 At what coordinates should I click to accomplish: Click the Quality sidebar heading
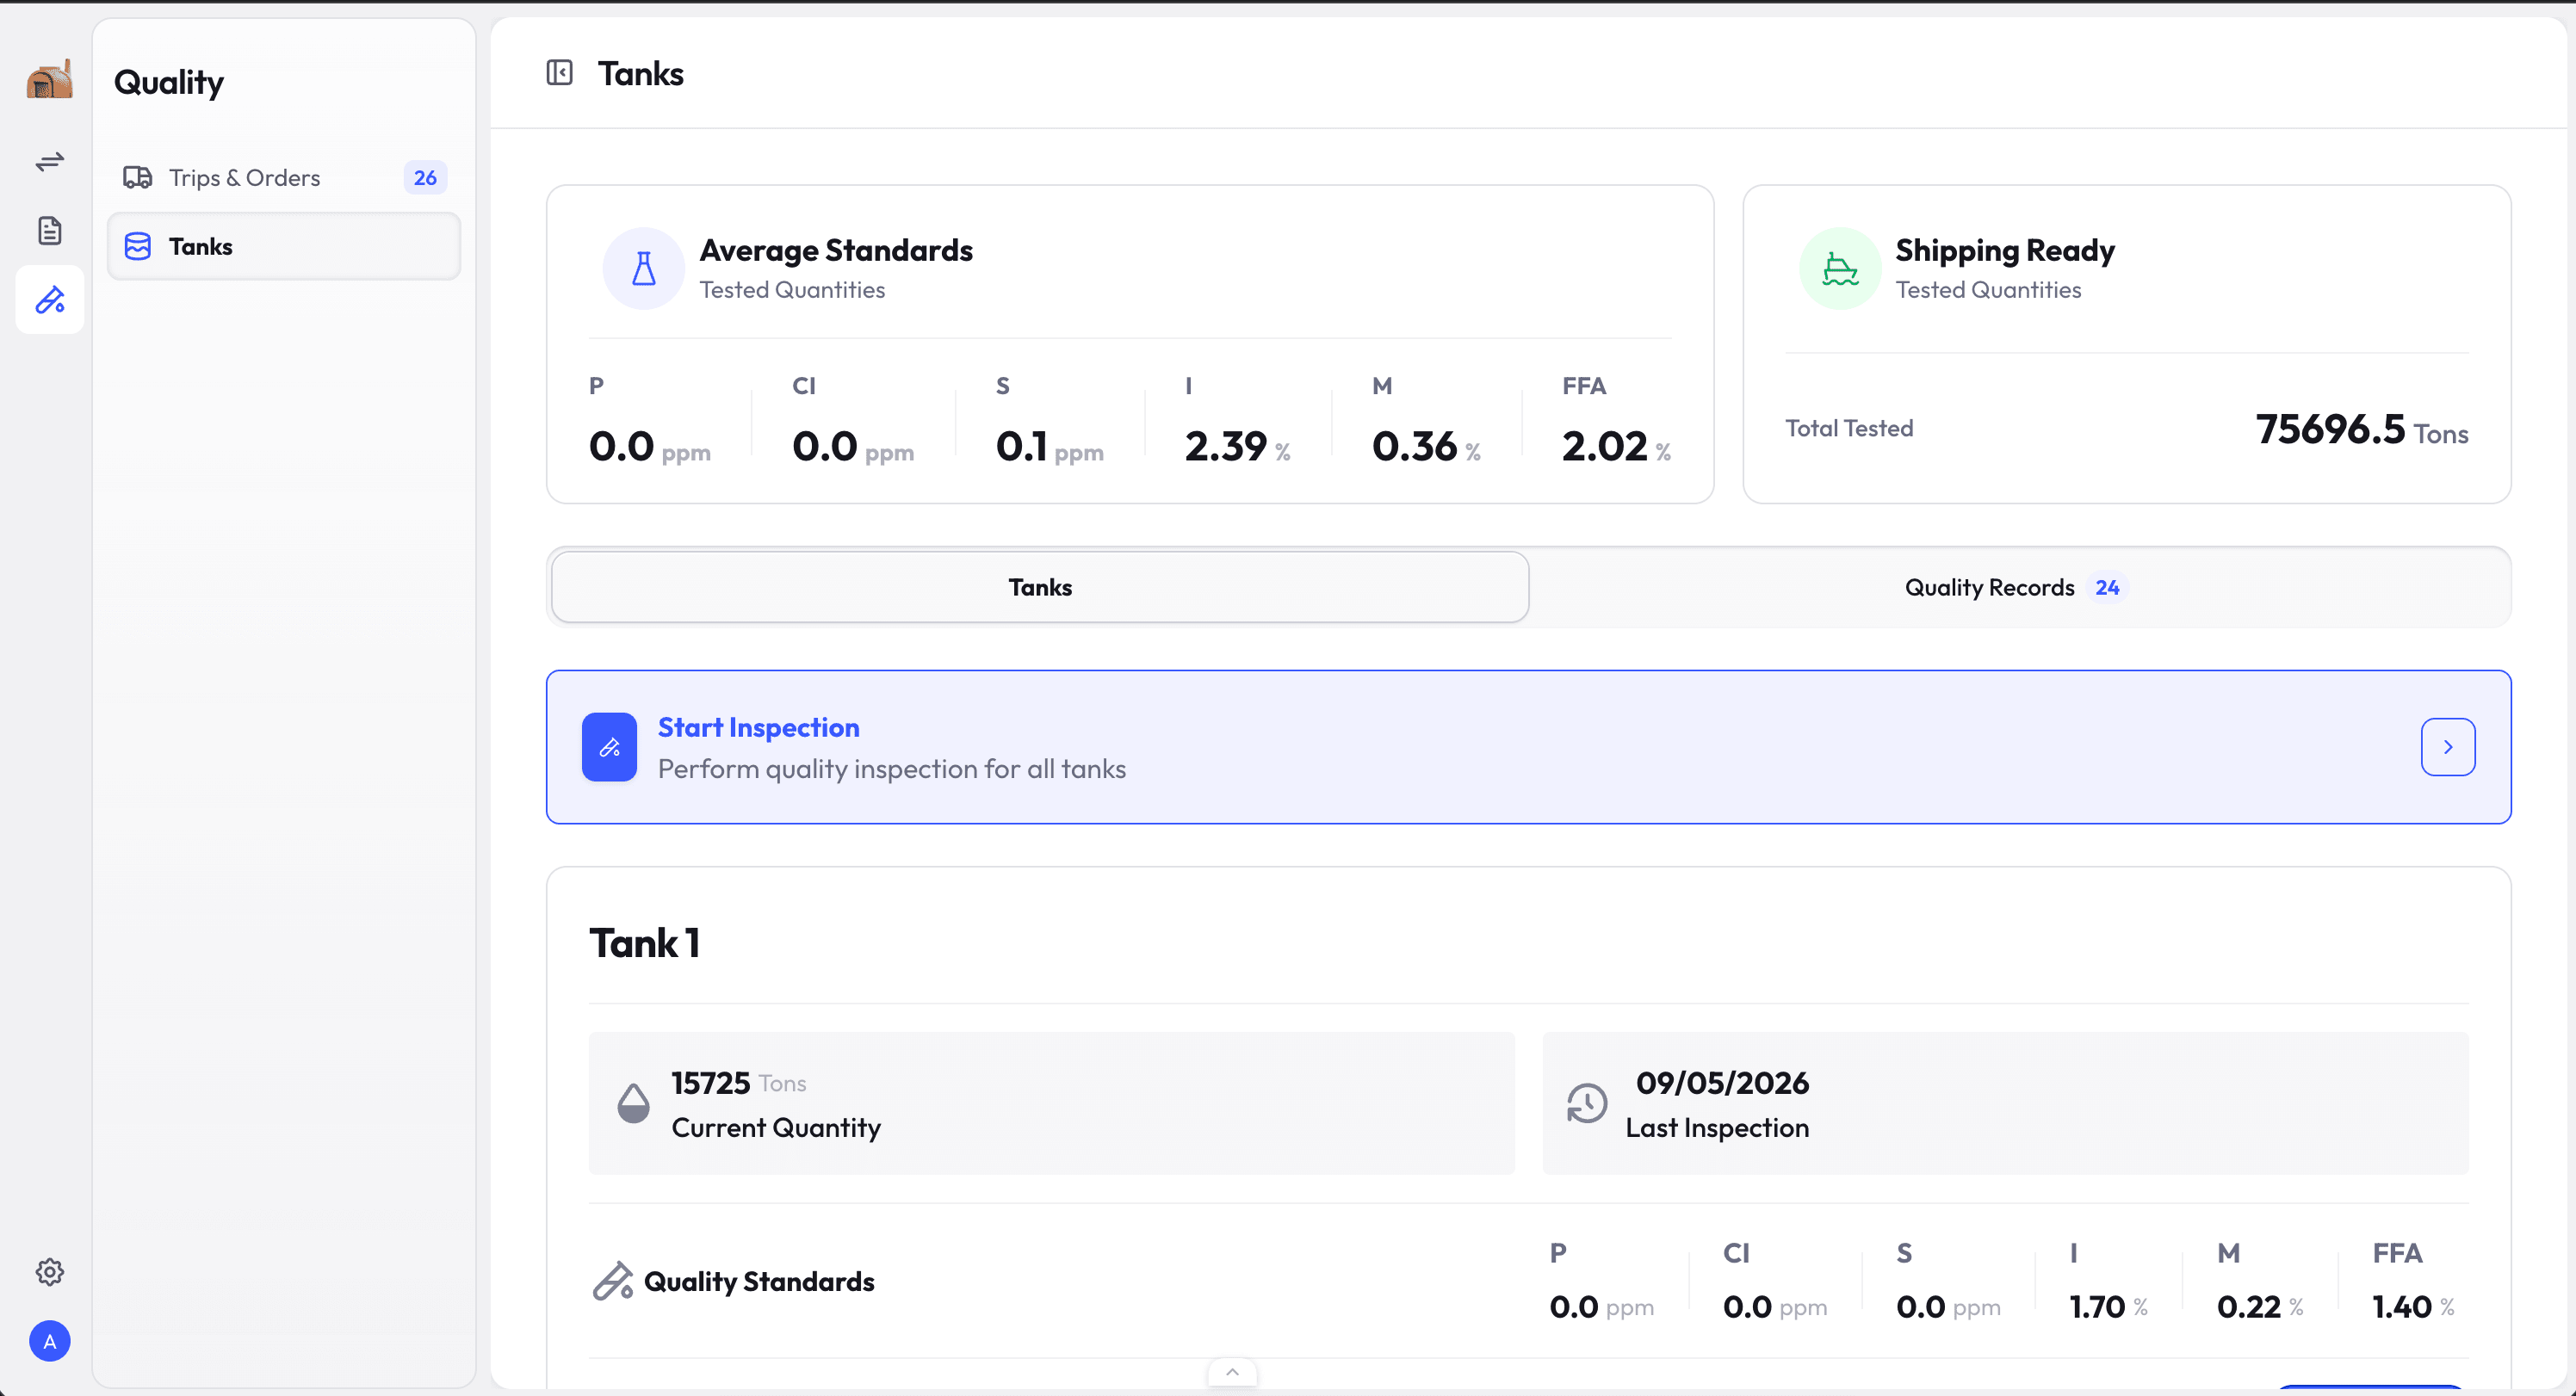tap(169, 82)
